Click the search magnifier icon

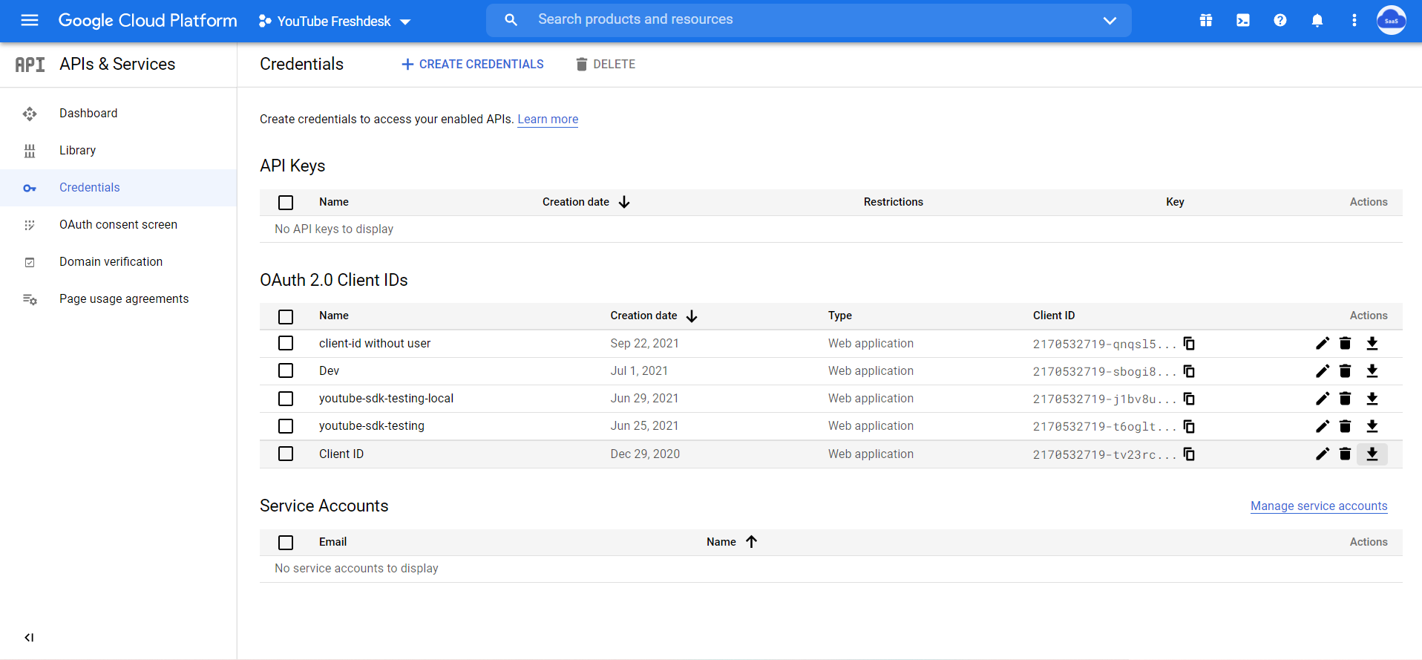point(511,20)
